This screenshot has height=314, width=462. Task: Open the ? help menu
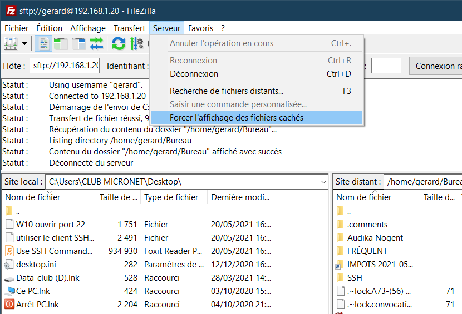(223, 28)
